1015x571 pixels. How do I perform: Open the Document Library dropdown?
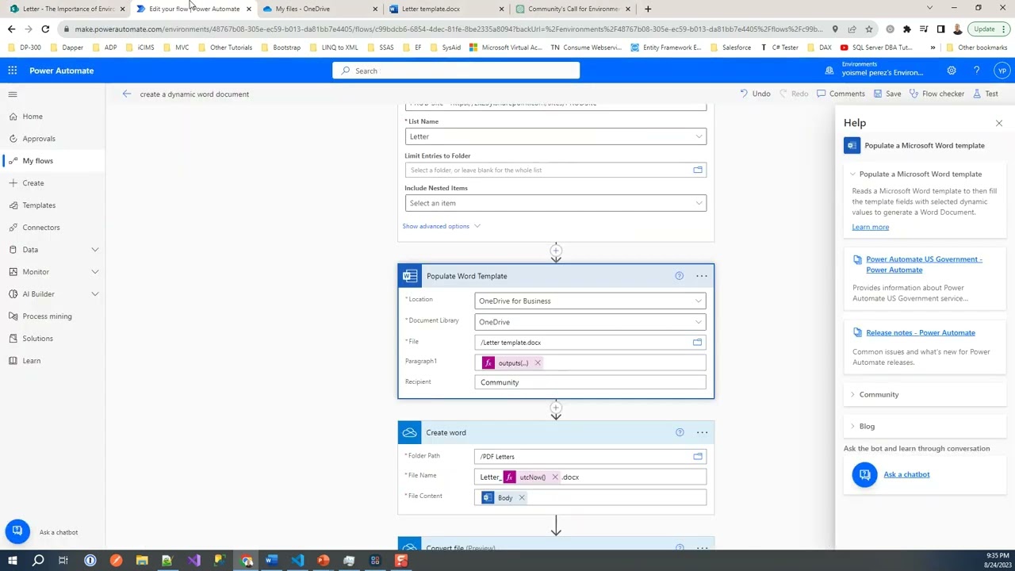click(x=590, y=322)
